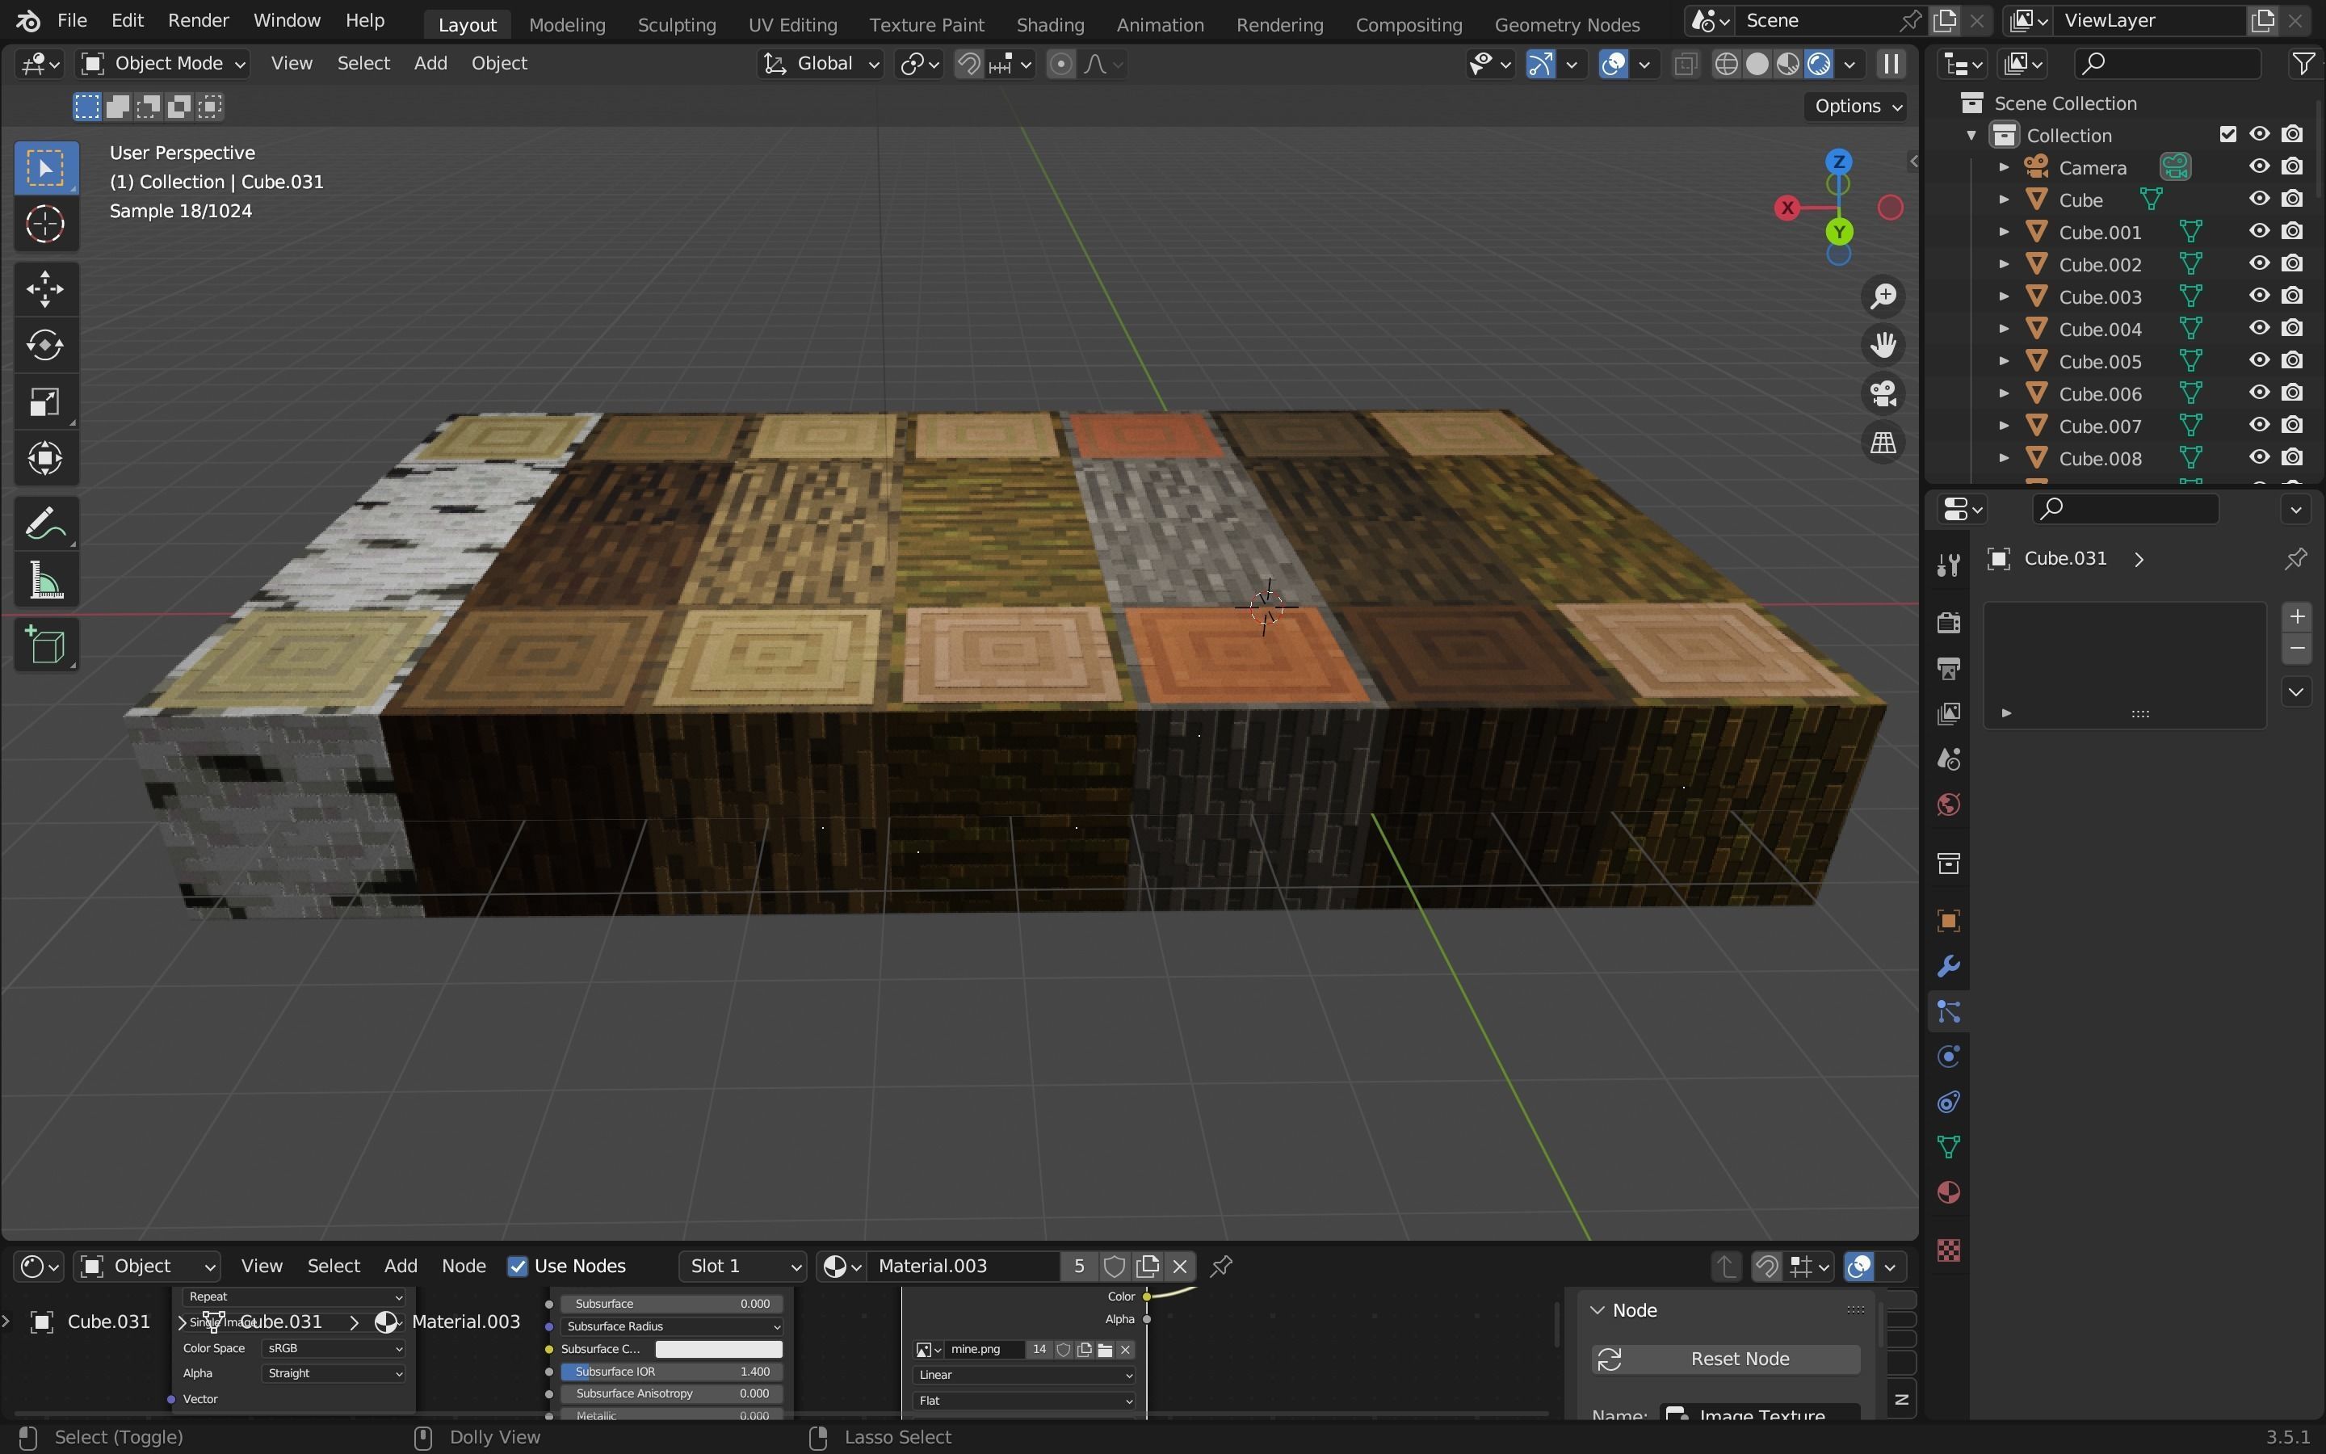This screenshot has height=1454, width=2326.
Task: Collapse the Node panel section
Action: point(1598,1309)
